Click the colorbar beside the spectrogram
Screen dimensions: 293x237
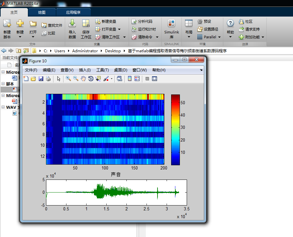coord(175,130)
